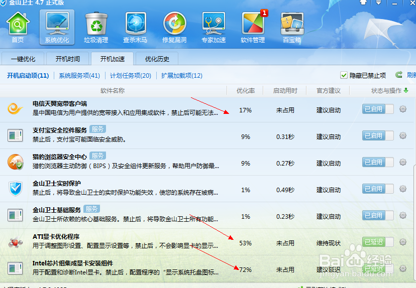Click the 0.49秒 startup time value
Viewport: 416px width, 288px height.
tap(285, 190)
